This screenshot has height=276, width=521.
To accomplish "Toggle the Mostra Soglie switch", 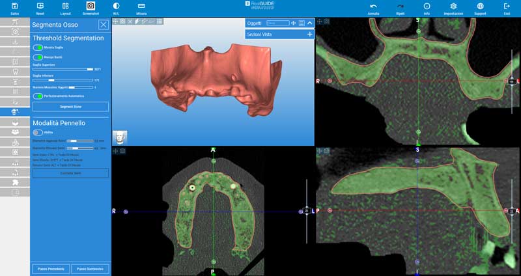I will [x=38, y=48].
